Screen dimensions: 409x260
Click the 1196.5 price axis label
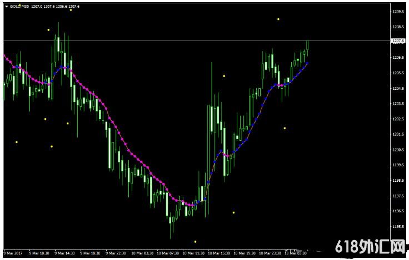pos(398,211)
